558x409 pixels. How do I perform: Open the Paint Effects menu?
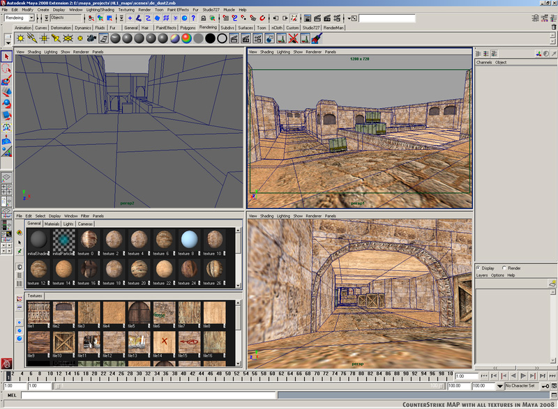(178, 10)
